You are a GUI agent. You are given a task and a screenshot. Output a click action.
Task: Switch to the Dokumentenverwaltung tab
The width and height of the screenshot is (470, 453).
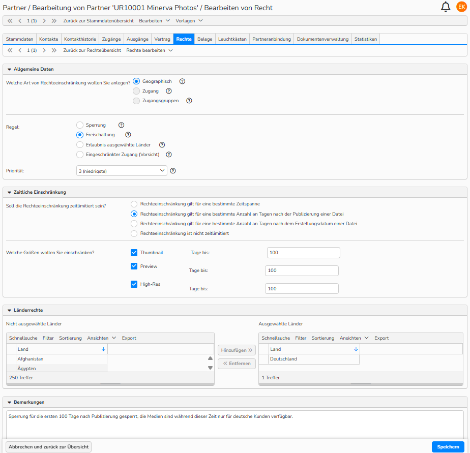tap(322, 39)
